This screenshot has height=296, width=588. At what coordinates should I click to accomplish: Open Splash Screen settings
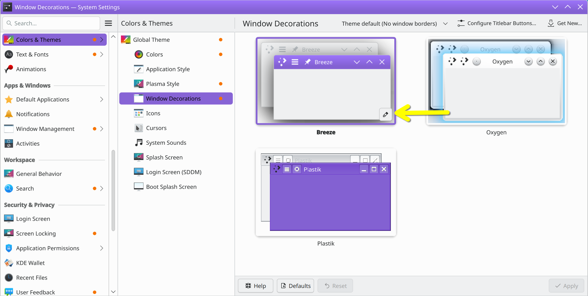point(176,157)
